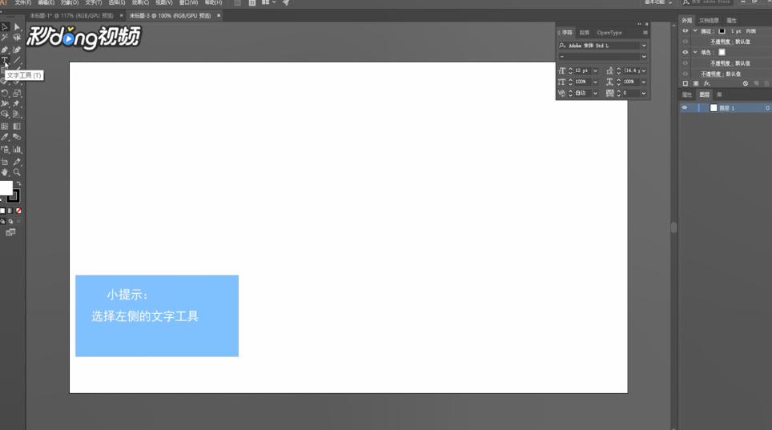The image size is (772, 430).
Task: Select the Eyedropper tool
Action: click(5, 137)
